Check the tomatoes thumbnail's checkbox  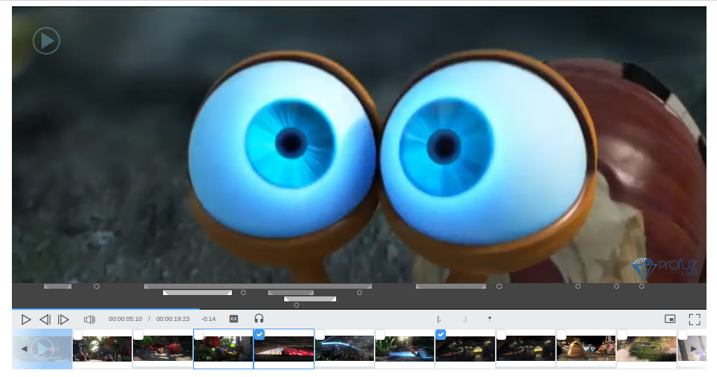point(139,335)
